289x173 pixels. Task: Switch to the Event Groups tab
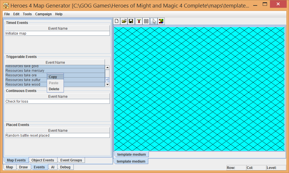[71, 160]
